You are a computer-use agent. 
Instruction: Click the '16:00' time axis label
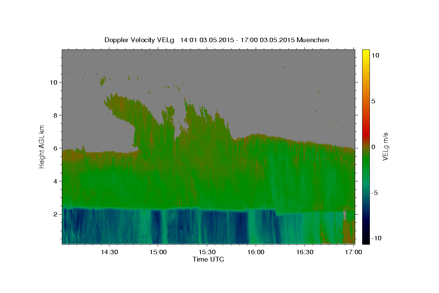click(x=256, y=252)
